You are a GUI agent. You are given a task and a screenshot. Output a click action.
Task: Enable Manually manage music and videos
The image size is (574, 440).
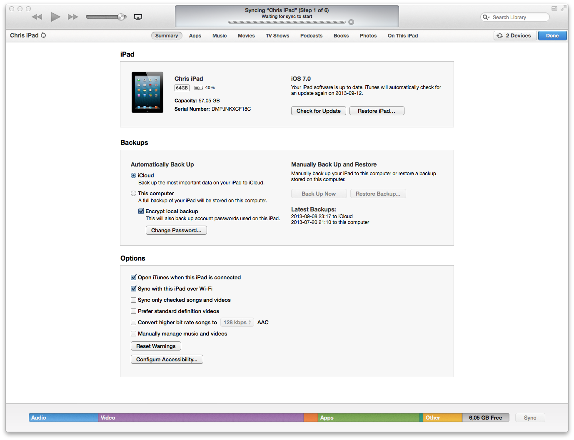[x=134, y=333]
